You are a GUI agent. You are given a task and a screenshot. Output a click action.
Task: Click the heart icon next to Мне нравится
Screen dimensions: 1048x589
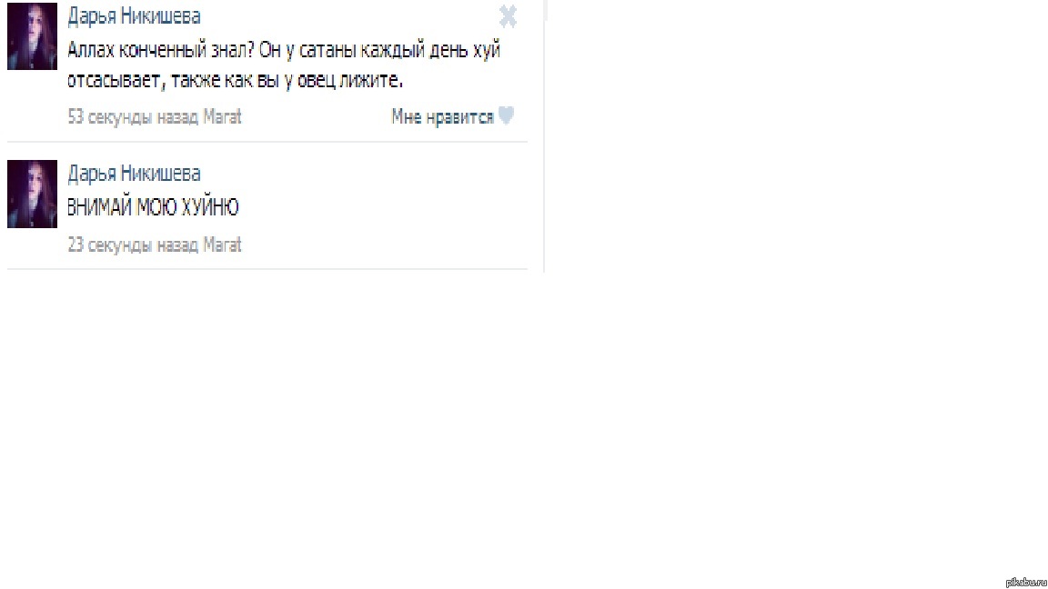507,116
